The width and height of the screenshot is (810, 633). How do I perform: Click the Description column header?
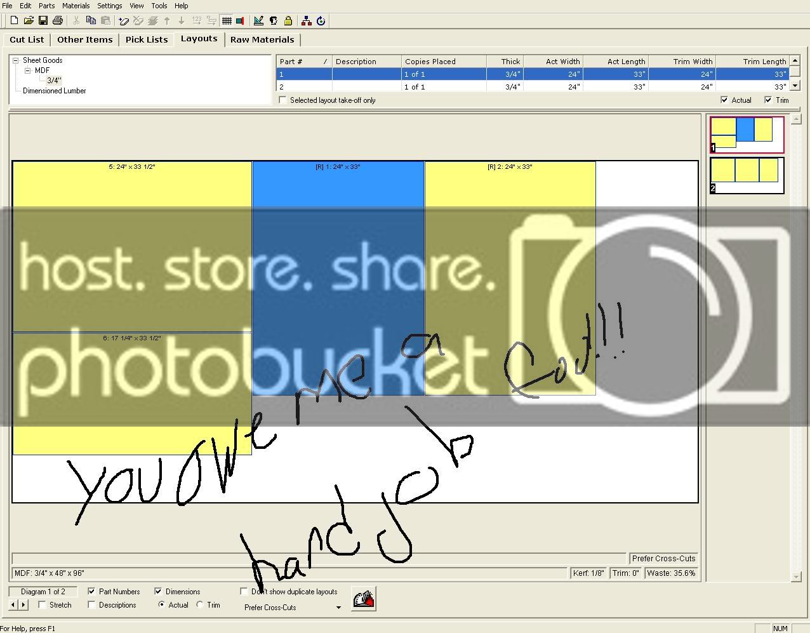367,62
